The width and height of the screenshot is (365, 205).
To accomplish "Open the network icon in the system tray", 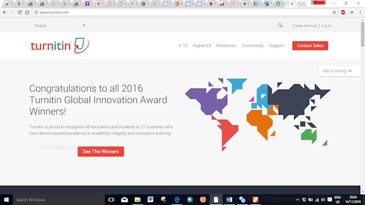I will pyautogui.click(x=317, y=200).
